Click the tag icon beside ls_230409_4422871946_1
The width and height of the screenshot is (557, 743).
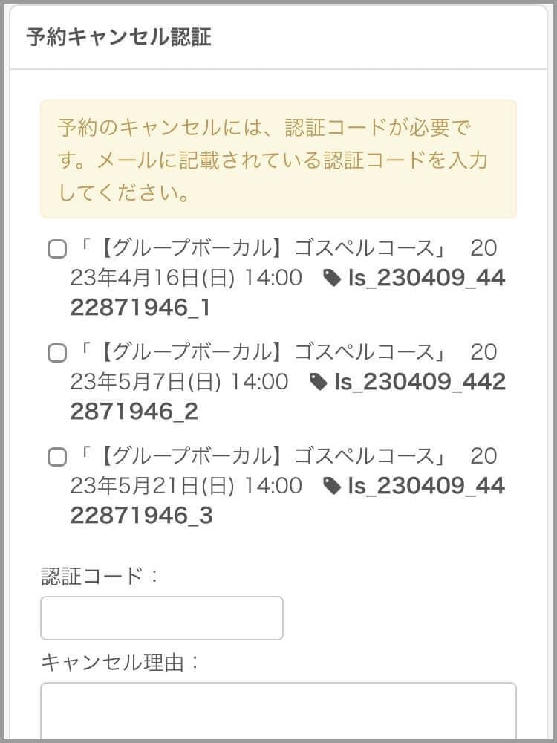click(332, 279)
